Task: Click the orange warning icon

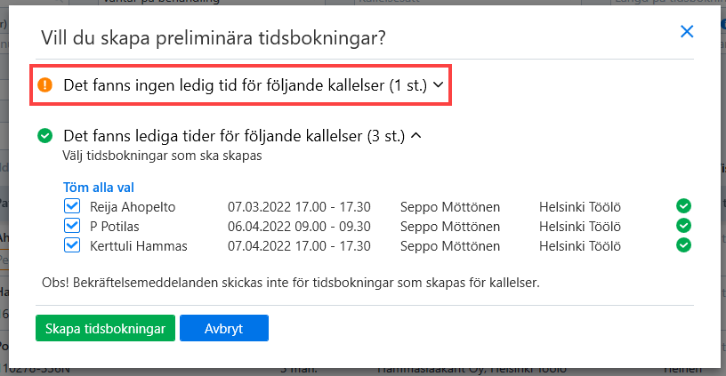Action: tap(44, 84)
